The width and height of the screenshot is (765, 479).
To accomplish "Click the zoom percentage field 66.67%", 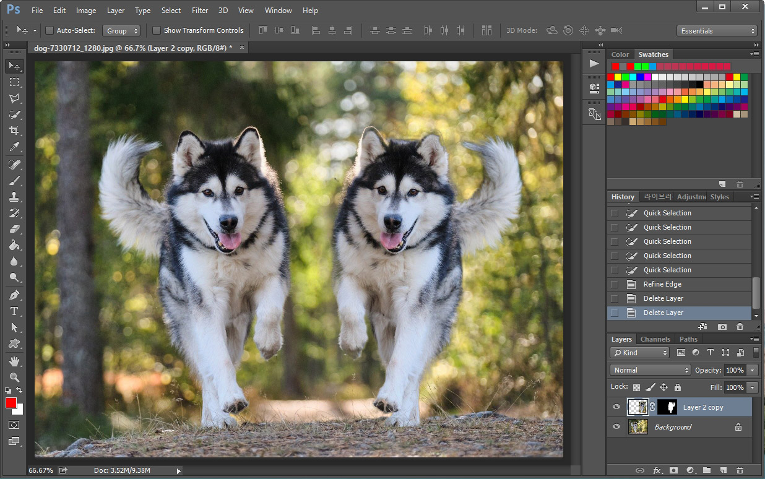I will [41, 471].
